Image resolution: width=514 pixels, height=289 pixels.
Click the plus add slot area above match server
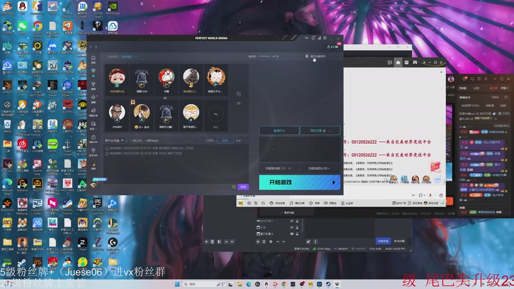pyautogui.click(x=273, y=150)
